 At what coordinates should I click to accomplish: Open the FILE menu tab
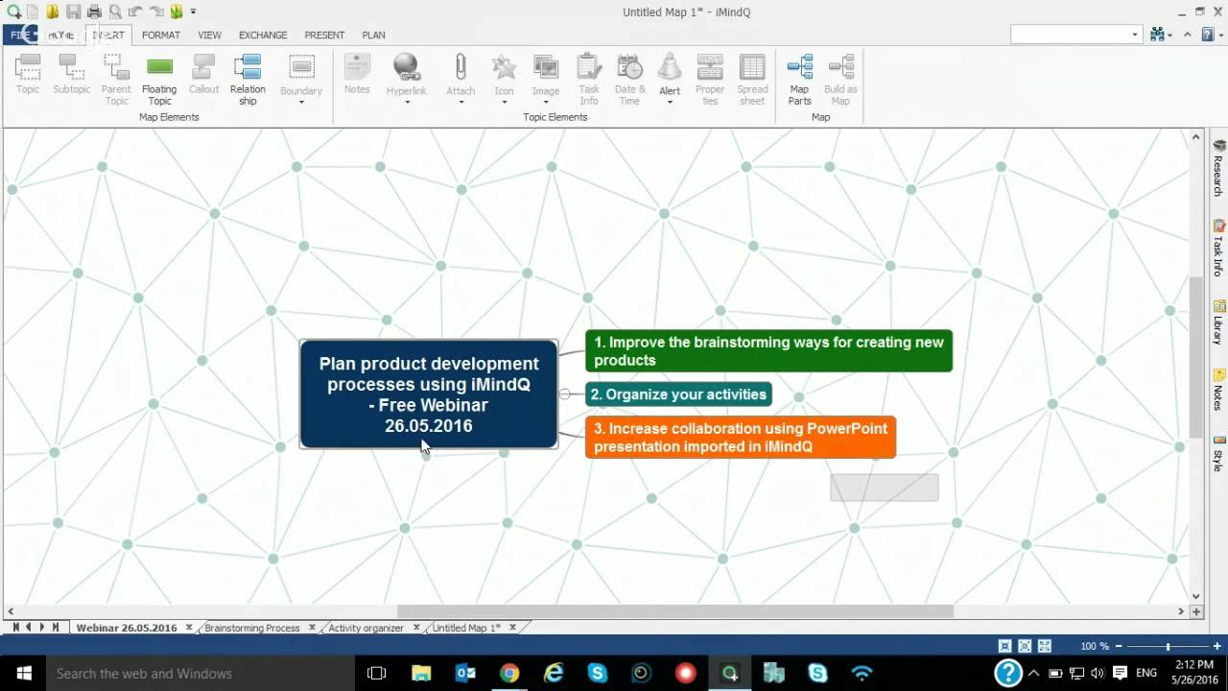coord(20,35)
